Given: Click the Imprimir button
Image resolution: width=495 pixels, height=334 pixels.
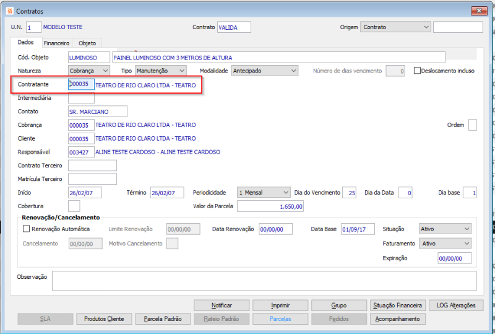Looking at the screenshot, I should pos(280,305).
